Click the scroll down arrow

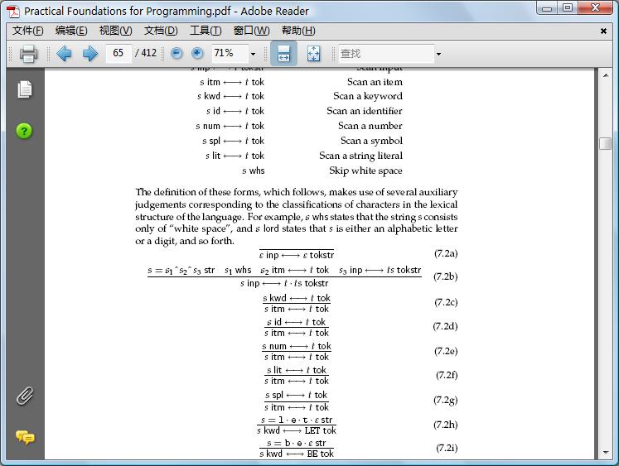tap(605, 452)
